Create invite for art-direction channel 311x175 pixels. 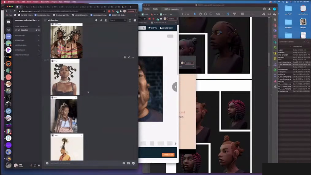(36, 30)
